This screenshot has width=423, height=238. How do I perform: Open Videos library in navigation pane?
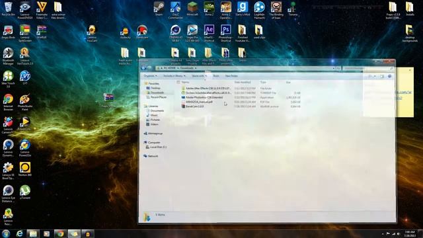click(154, 124)
